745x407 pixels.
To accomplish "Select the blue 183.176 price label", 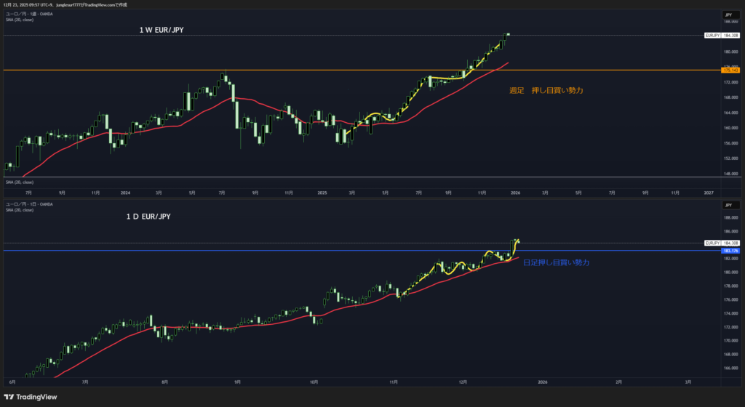I will click(x=729, y=251).
